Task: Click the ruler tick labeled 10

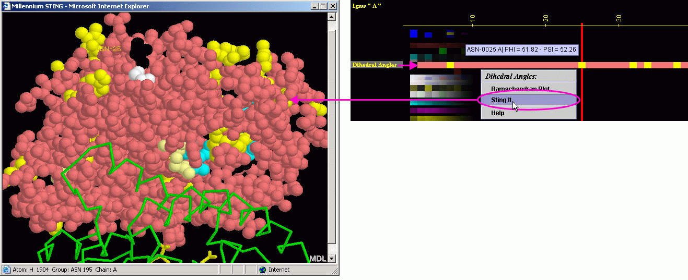Action: (x=472, y=20)
